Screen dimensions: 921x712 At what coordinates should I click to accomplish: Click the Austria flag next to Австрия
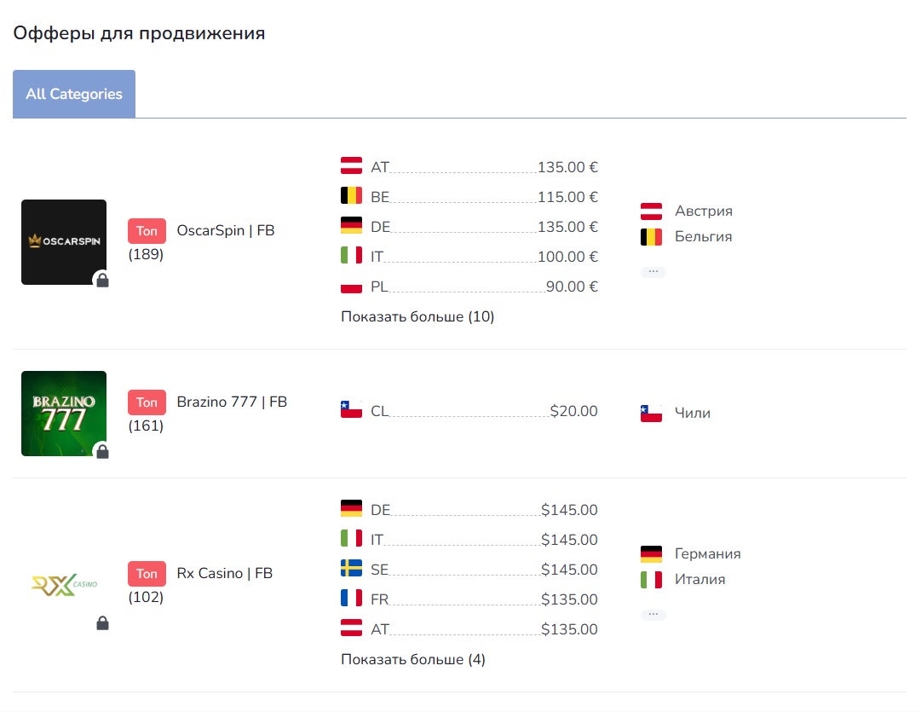tap(651, 211)
